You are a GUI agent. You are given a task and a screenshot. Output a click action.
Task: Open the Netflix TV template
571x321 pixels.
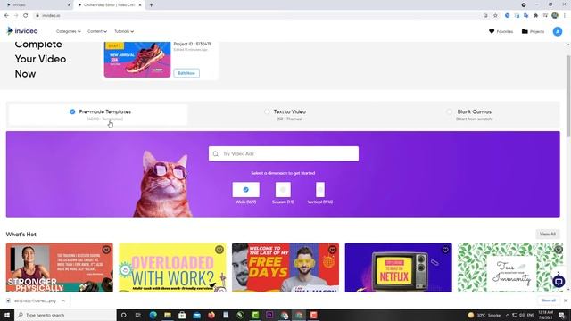point(399,267)
